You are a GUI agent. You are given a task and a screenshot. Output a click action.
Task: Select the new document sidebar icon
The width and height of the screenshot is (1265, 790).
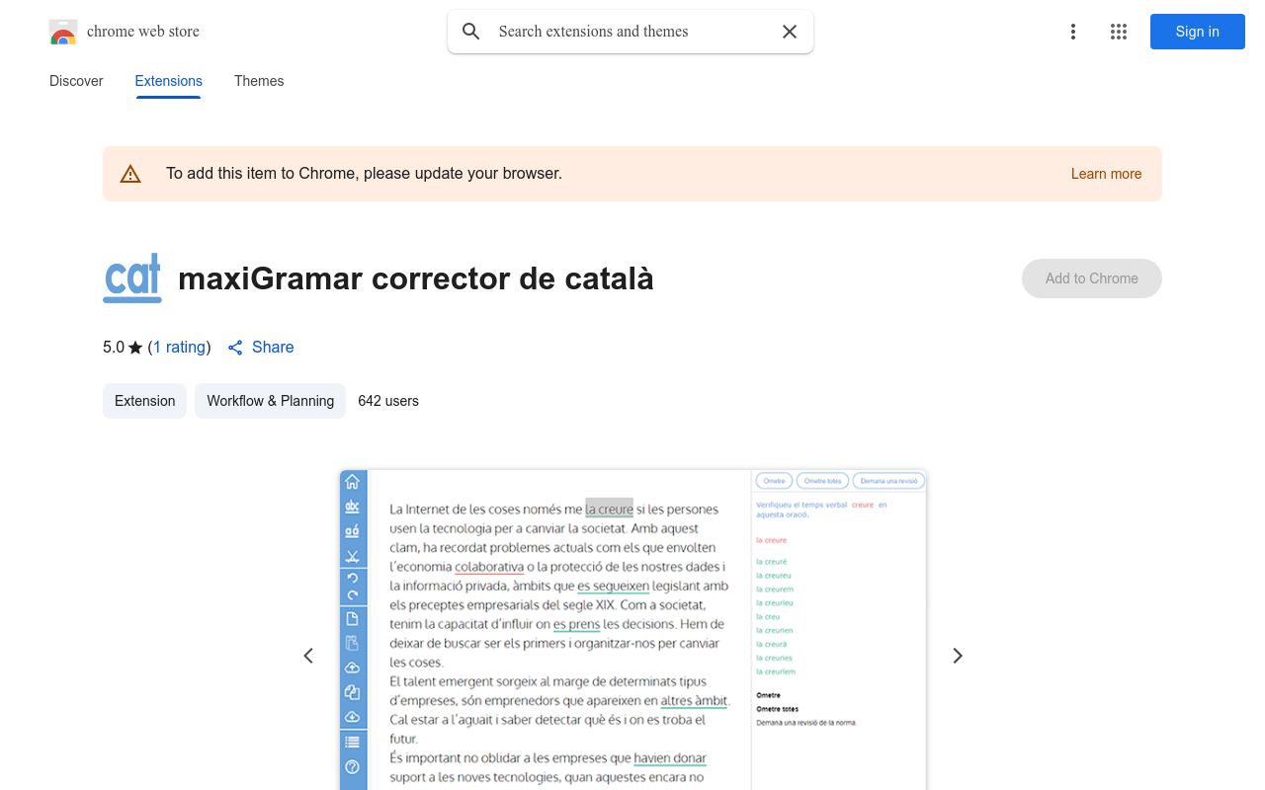click(x=353, y=618)
